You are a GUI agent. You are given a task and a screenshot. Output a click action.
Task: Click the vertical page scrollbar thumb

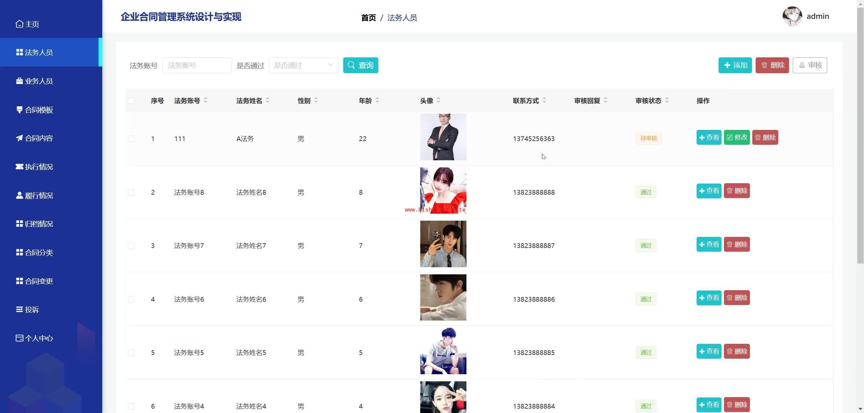click(860, 135)
